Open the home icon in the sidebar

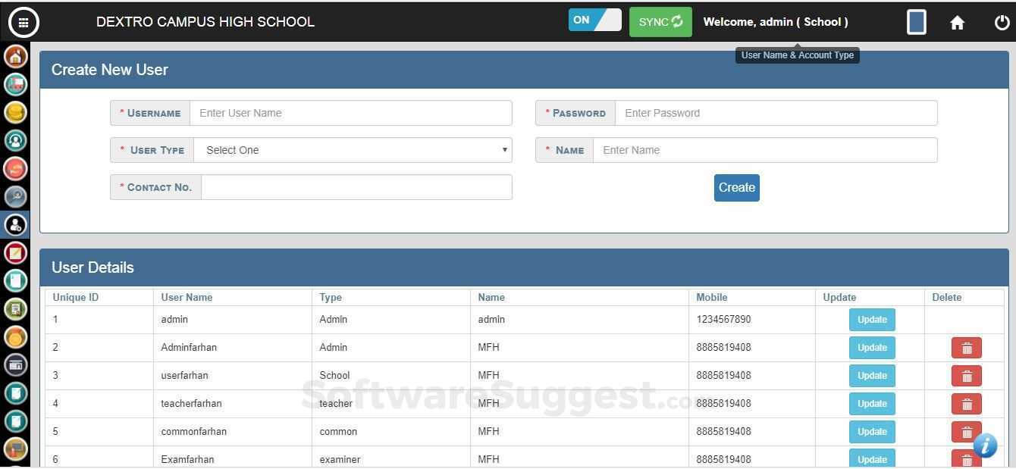[16, 55]
